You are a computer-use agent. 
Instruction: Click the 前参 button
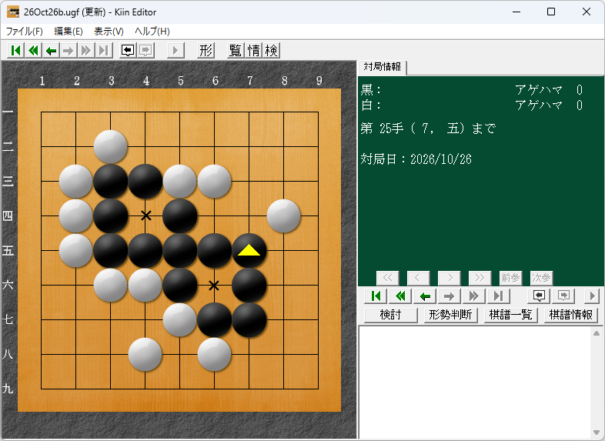coord(510,277)
